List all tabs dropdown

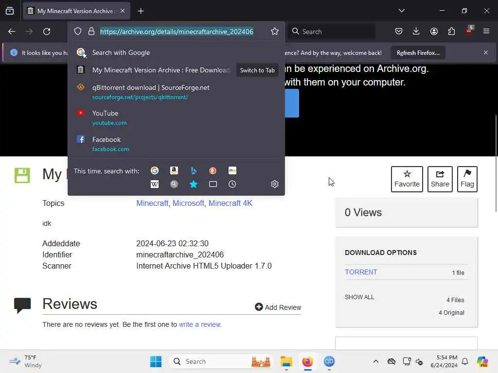click(401, 11)
